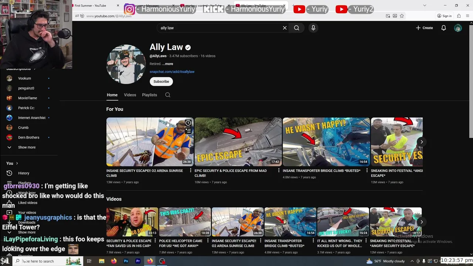Open the Windows Start menu
The image size is (473, 266).
coord(5,261)
